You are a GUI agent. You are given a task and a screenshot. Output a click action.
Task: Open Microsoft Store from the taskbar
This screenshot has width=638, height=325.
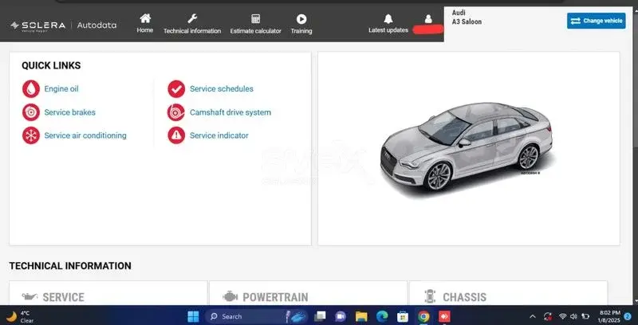pyautogui.click(x=403, y=316)
